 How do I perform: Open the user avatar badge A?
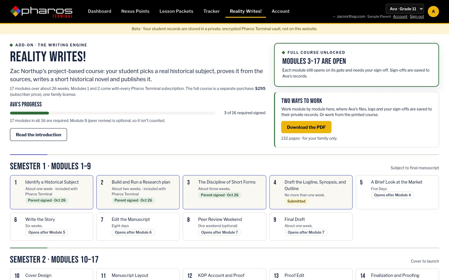pyautogui.click(x=433, y=11)
